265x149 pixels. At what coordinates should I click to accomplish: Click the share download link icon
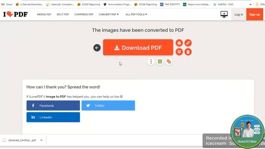tap(188, 43)
